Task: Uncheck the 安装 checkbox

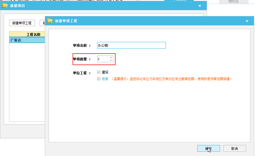Action: pyautogui.click(x=99, y=79)
